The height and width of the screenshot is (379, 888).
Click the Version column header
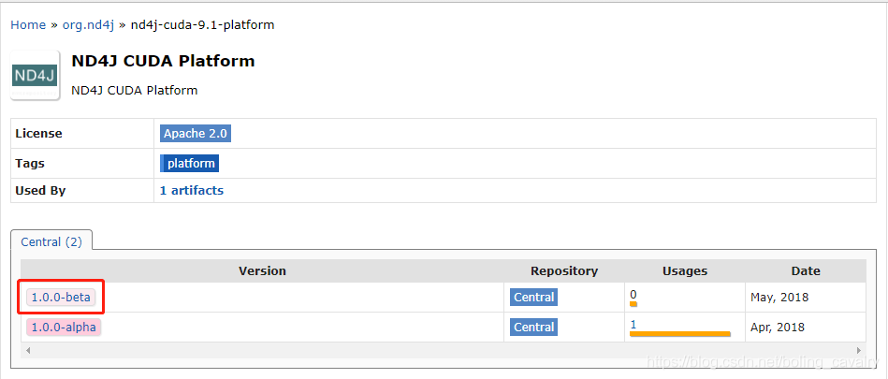tap(262, 271)
